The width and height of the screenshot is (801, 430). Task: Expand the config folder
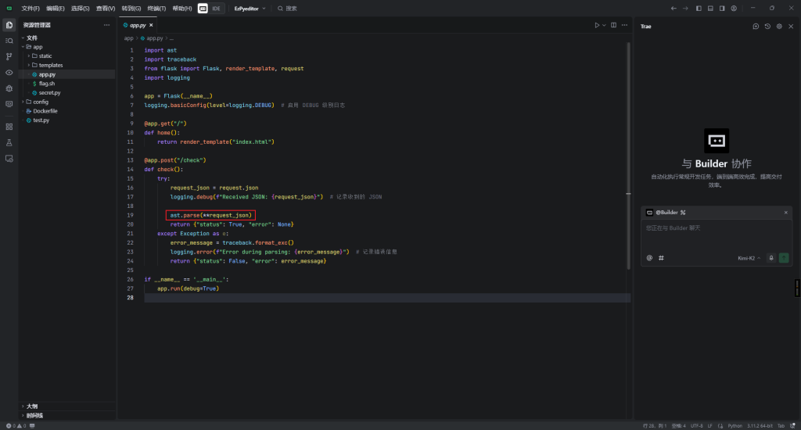[40, 102]
